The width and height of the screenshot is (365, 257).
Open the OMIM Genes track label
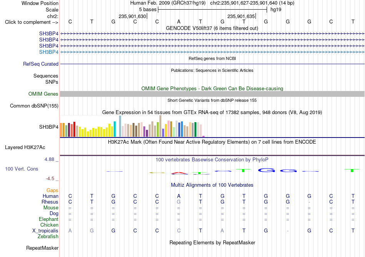43,94
